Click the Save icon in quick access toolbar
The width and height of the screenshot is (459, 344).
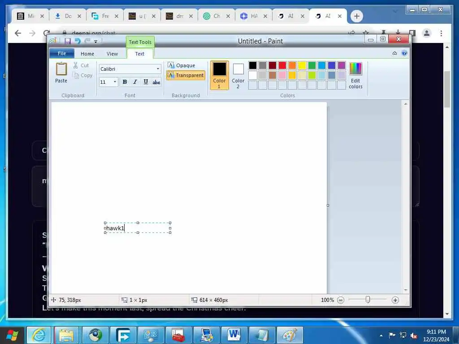click(68, 41)
